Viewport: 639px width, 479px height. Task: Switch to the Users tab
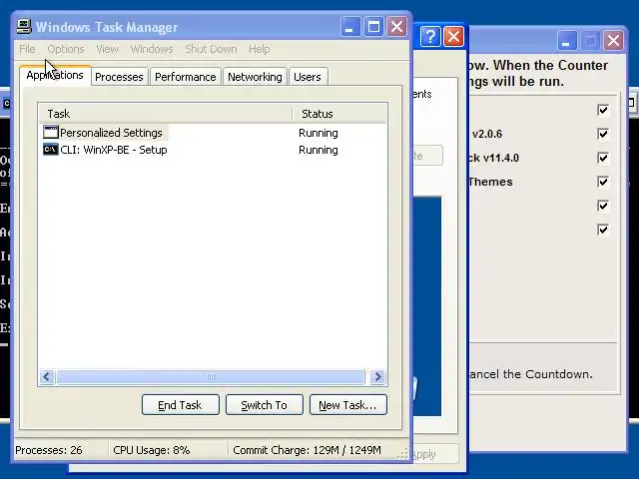pos(308,77)
